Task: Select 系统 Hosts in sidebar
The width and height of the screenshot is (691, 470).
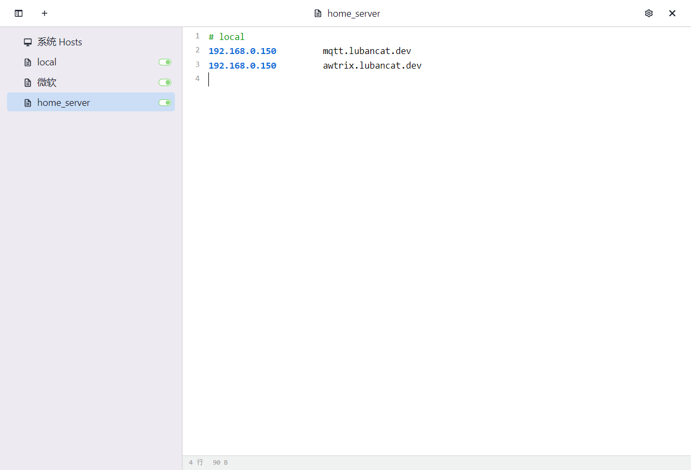Action: 91,42
